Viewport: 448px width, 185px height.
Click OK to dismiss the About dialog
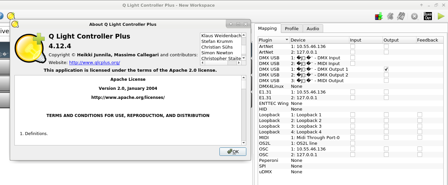(x=233, y=151)
